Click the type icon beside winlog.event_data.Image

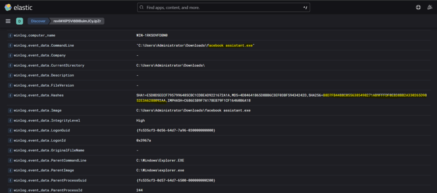10,111
